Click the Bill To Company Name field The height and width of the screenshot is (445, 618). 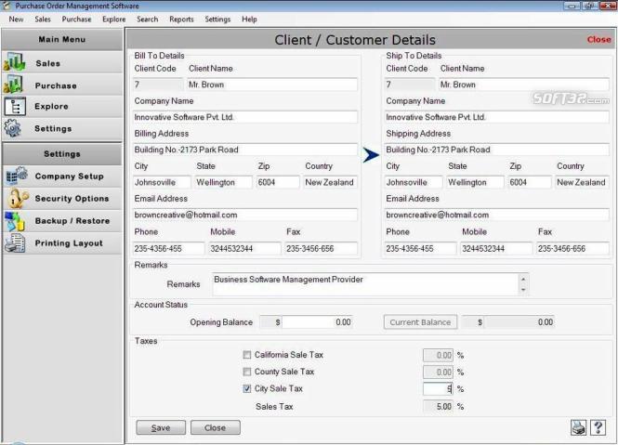tap(244, 117)
